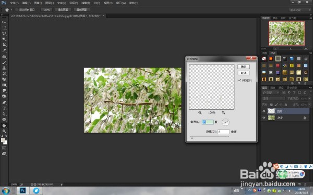Switch to History tab in Layers panel group

[x=292, y=87]
